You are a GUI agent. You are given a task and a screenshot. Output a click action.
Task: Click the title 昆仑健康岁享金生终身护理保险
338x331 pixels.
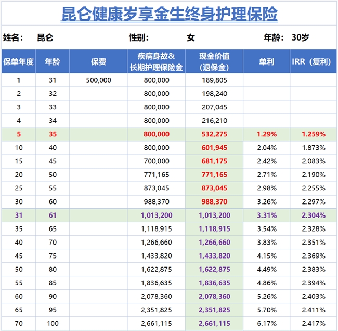(x=169, y=14)
